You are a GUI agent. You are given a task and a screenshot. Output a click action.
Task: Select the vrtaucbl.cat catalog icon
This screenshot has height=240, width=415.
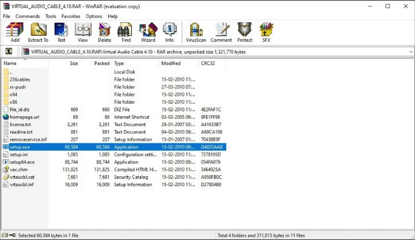[6, 177]
